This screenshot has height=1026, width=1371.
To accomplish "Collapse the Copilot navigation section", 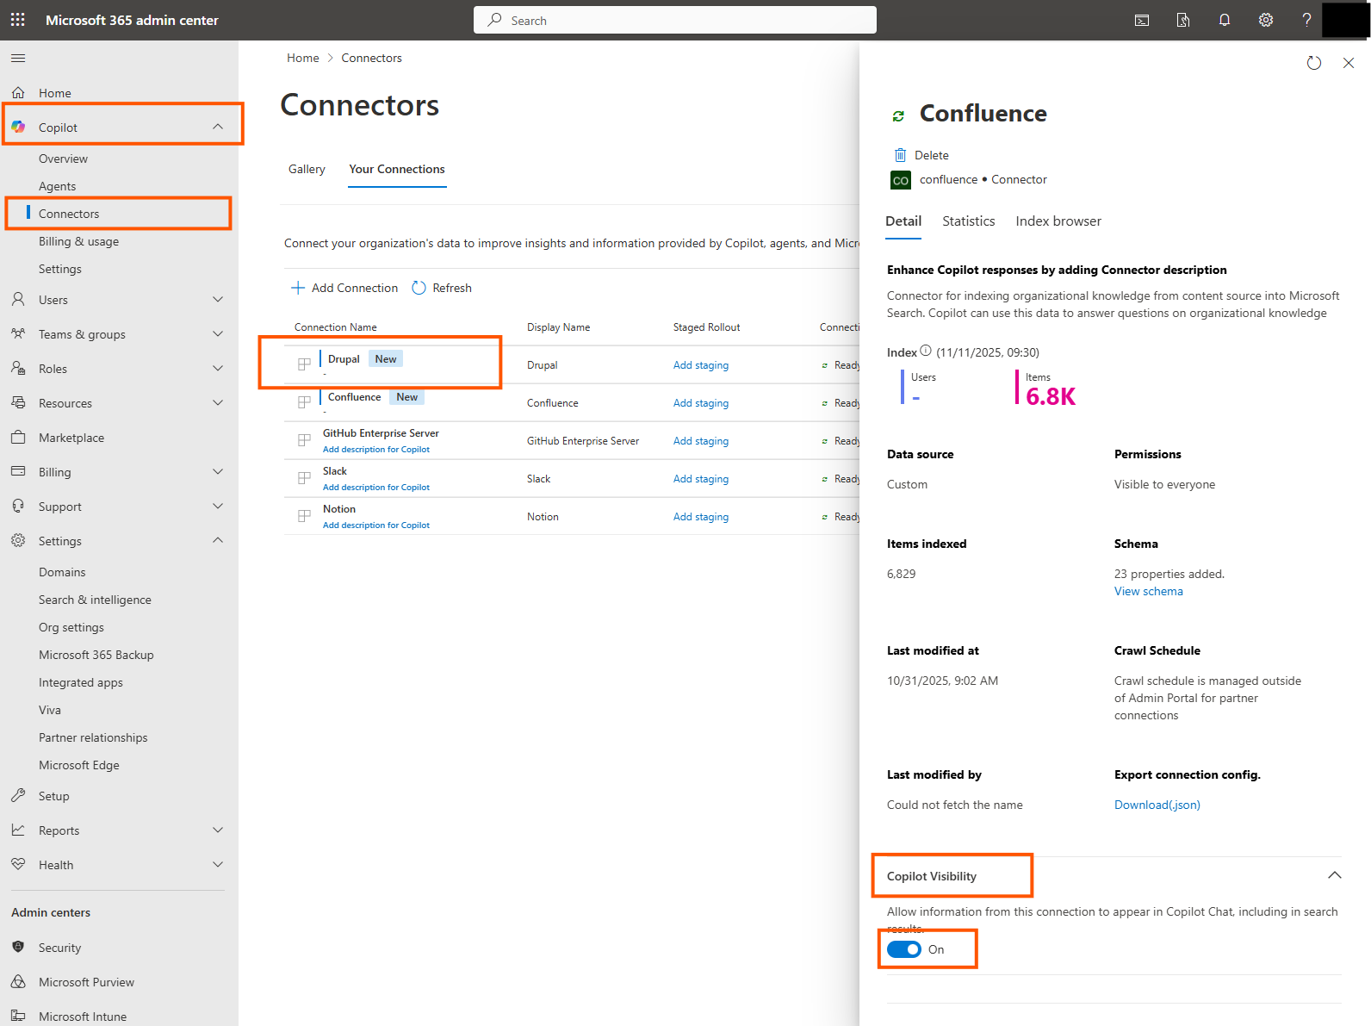I will pos(218,127).
